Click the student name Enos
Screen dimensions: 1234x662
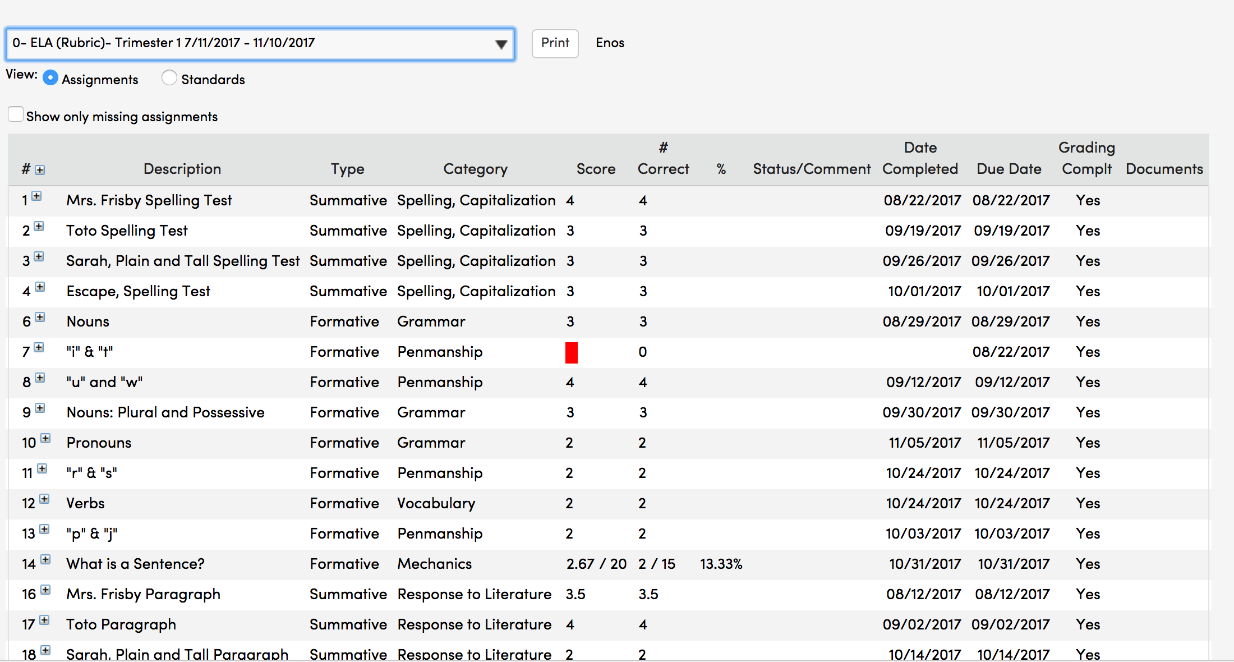click(x=610, y=43)
